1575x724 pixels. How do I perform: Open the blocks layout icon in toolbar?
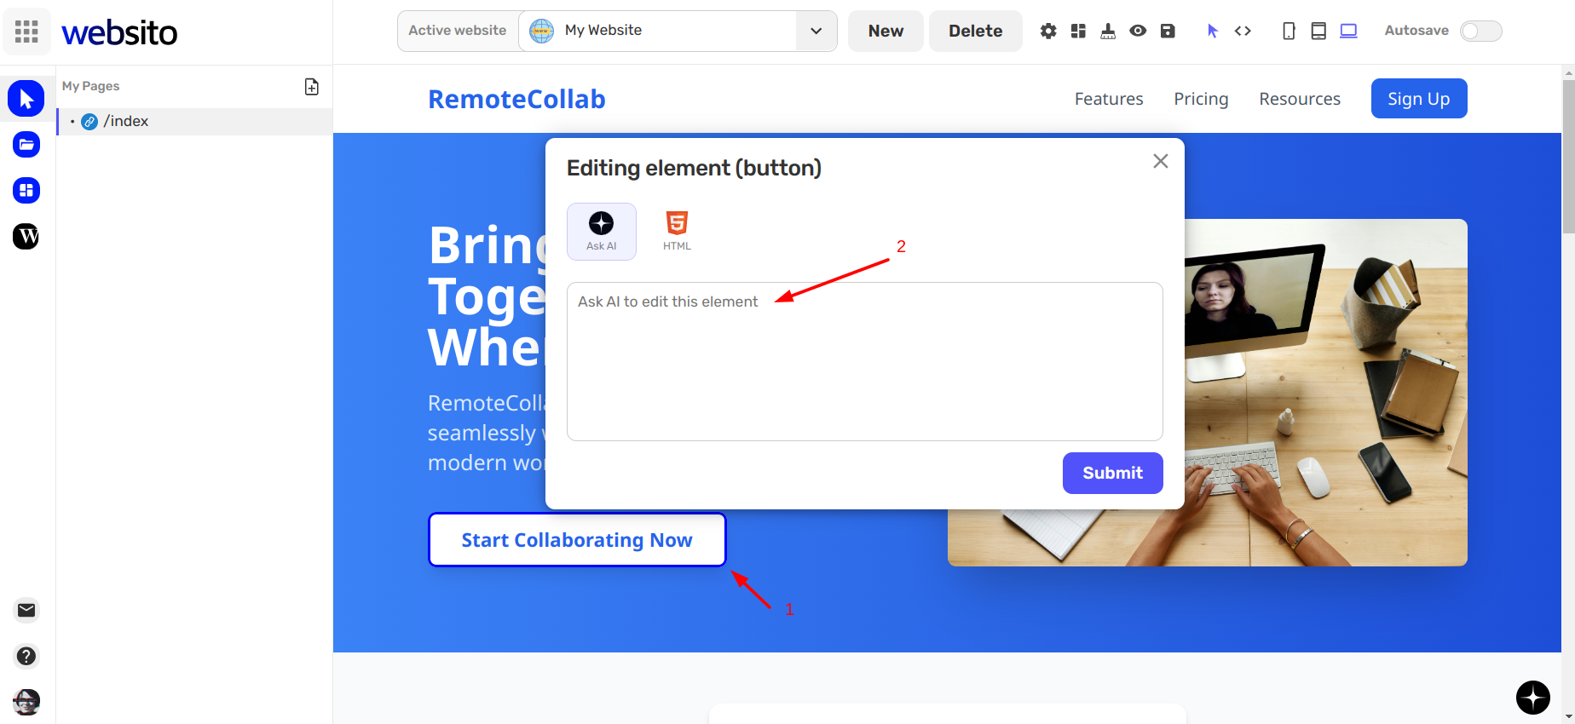pos(1078,31)
